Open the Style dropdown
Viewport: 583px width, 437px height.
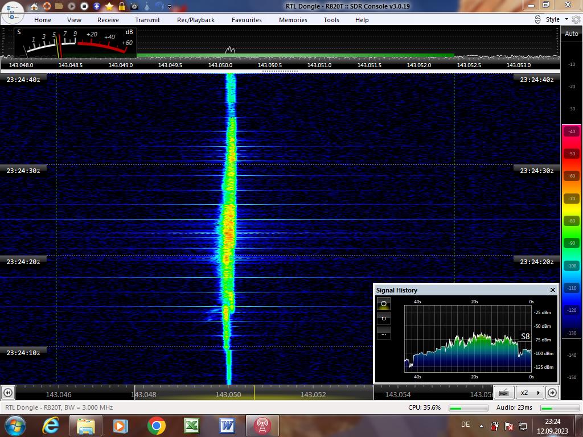click(x=557, y=19)
